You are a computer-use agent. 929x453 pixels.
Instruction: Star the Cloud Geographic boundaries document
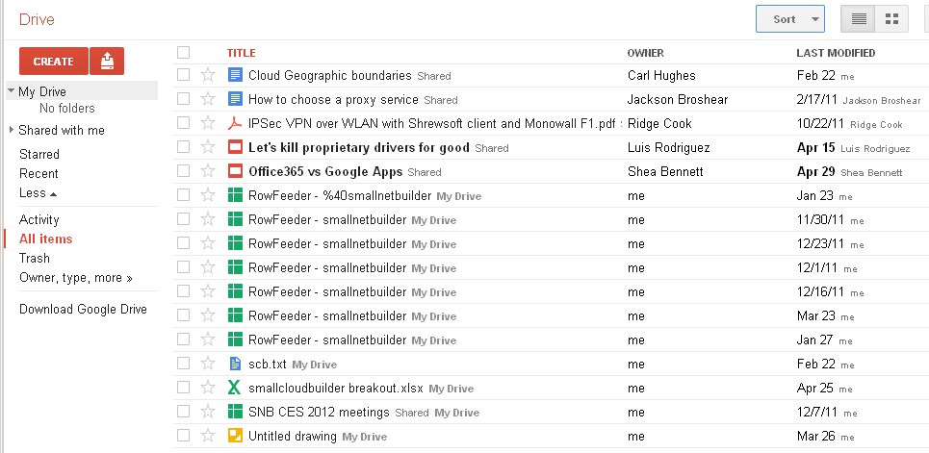(x=207, y=75)
